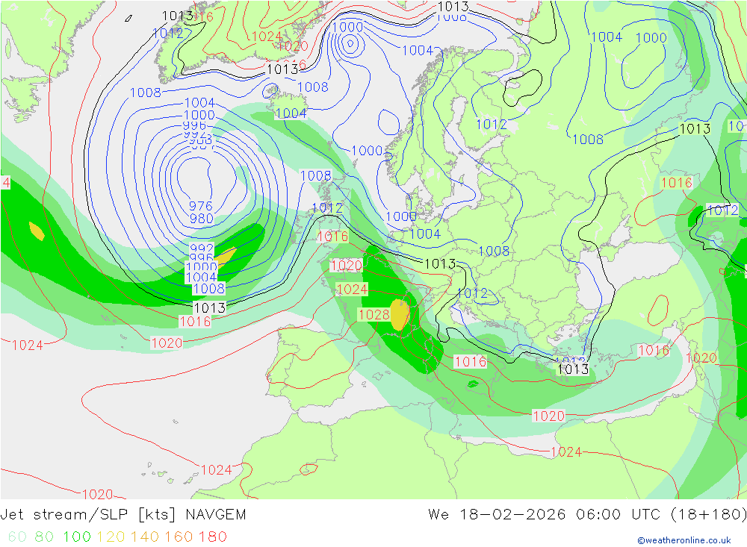Click the yellow jet core in the western Atlantic
Viewport: 747px width, 547px height.
click(37, 231)
